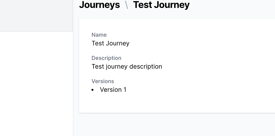Click the Versions section label
275x136 pixels.
pos(103,81)
